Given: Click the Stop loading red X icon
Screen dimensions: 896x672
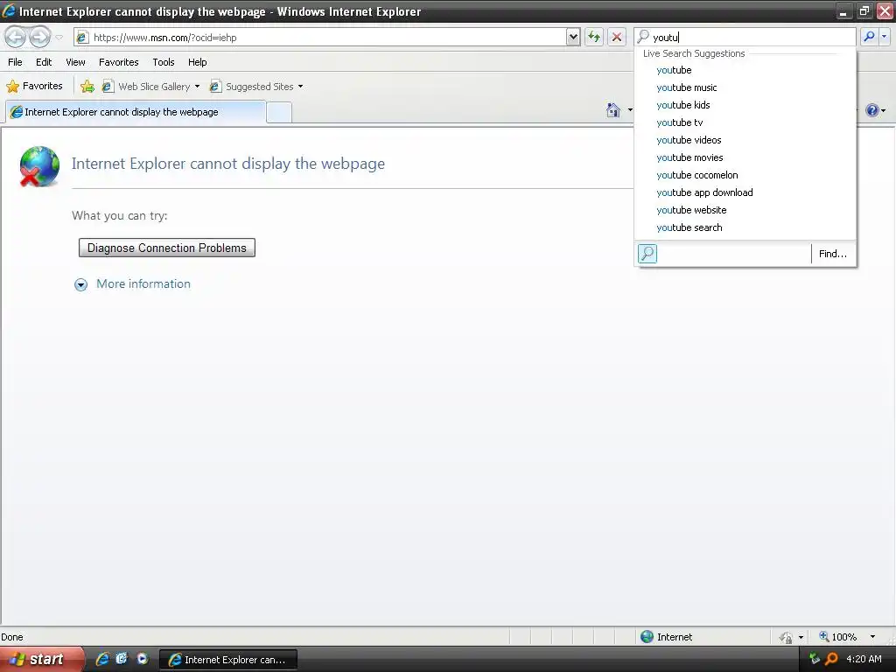Looking at the screenshot, I should point(617,37).
